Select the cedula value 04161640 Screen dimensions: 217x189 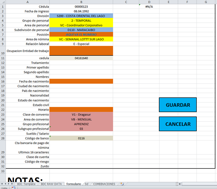[x=81, y=58]
